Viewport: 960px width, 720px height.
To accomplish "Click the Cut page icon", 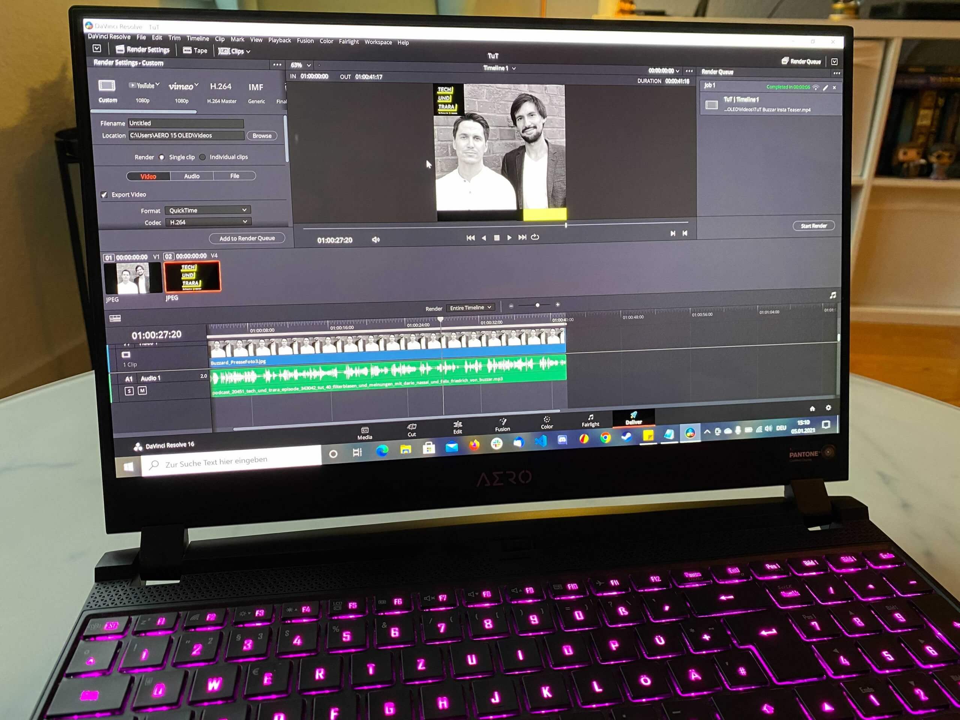I will [x=411, y=427].
